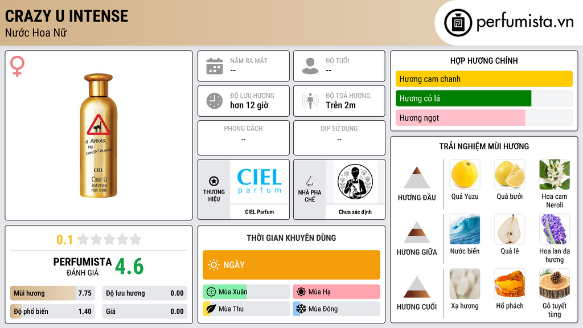This screenshot has height=328, width=583.
Task: Click the Hương cam chanh yellow bar
Action: point(484,79)
